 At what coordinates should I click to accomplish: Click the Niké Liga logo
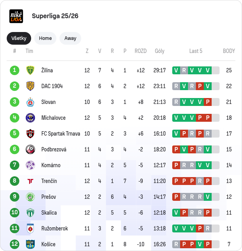pyautogui.click(x=16, y=16)
